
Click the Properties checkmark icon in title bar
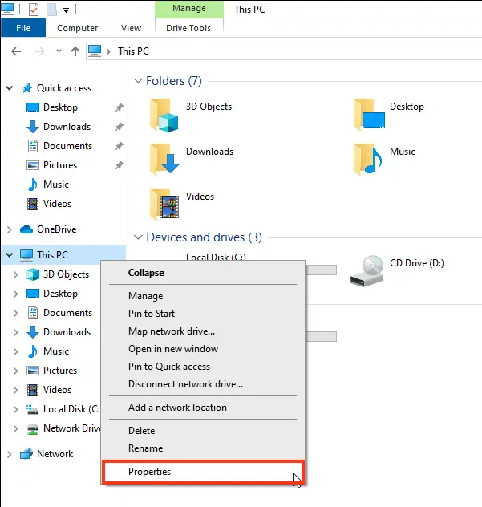coord(34,10)
